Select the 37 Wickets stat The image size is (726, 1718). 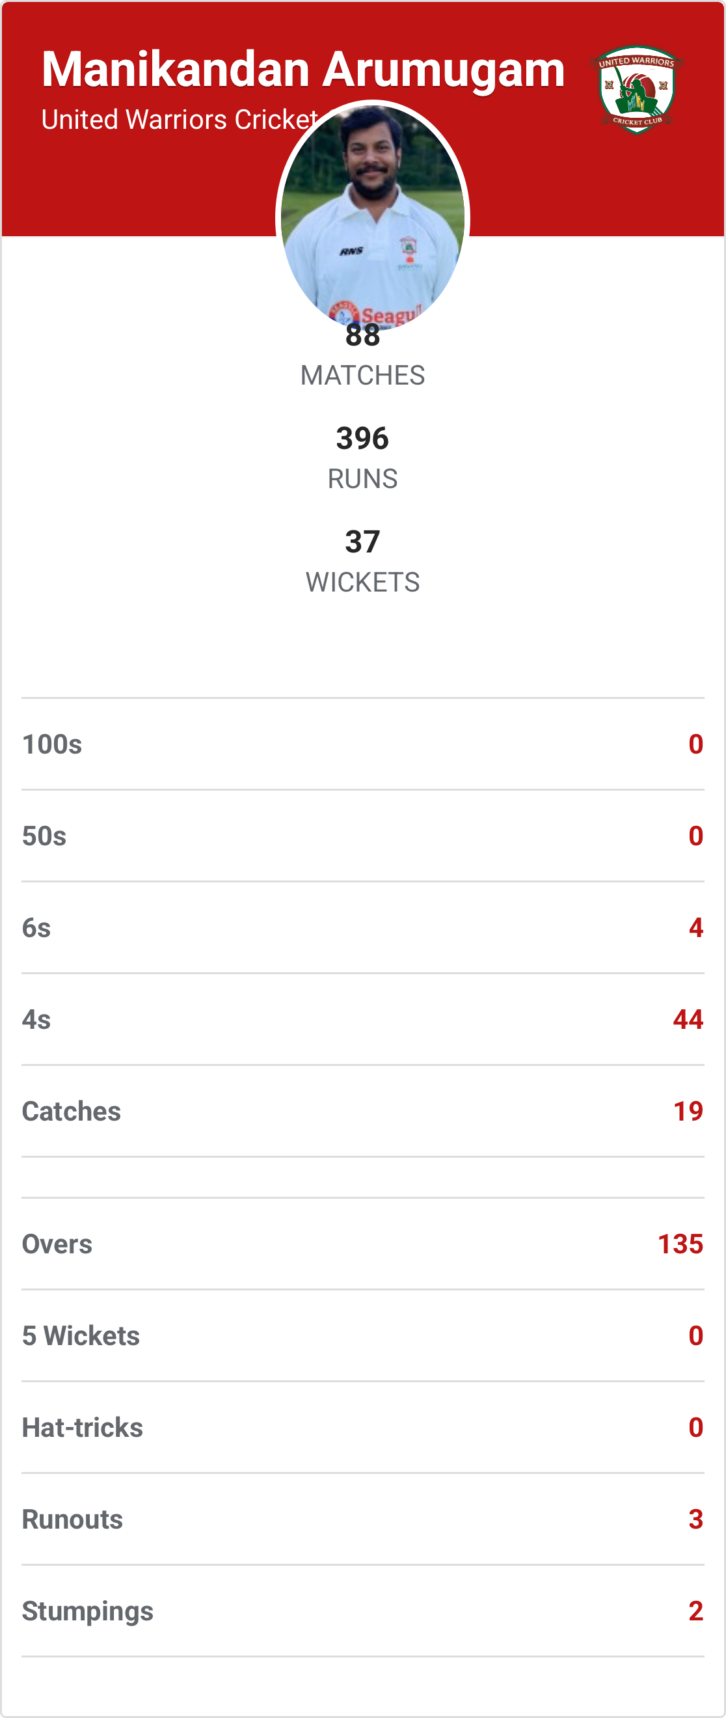362,561
